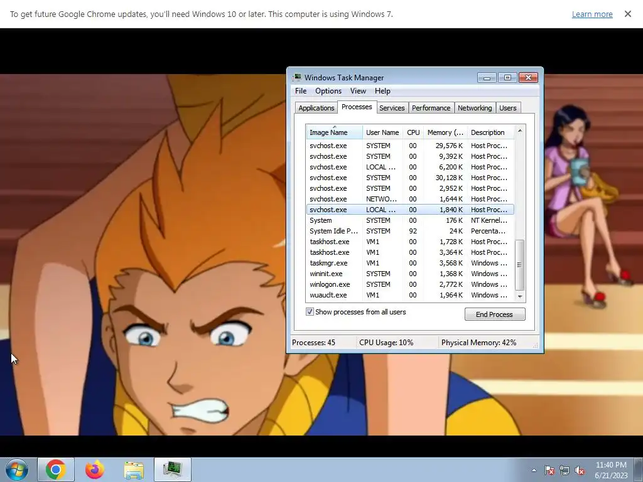Click the muted volume tray icon
The height and width of the screenshot is (482, 643).
click(x=580, y=471)
